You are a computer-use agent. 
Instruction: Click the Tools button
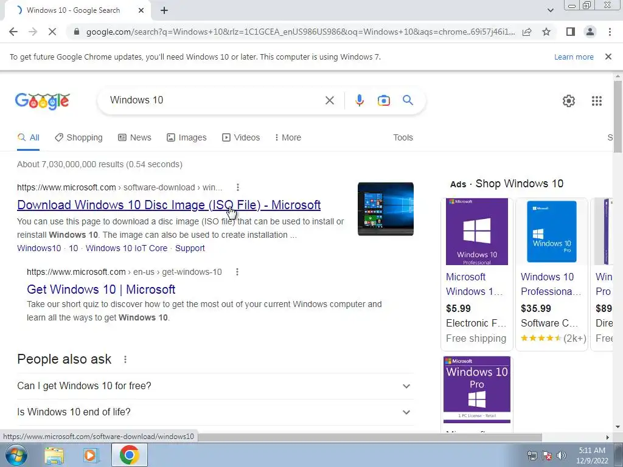point(403,137)
